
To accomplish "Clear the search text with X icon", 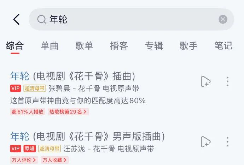I will click(x=223, y=19).
